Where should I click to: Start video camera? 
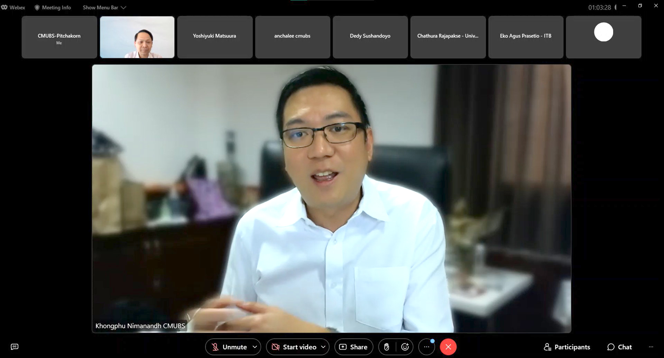click(x=294, y=347)
